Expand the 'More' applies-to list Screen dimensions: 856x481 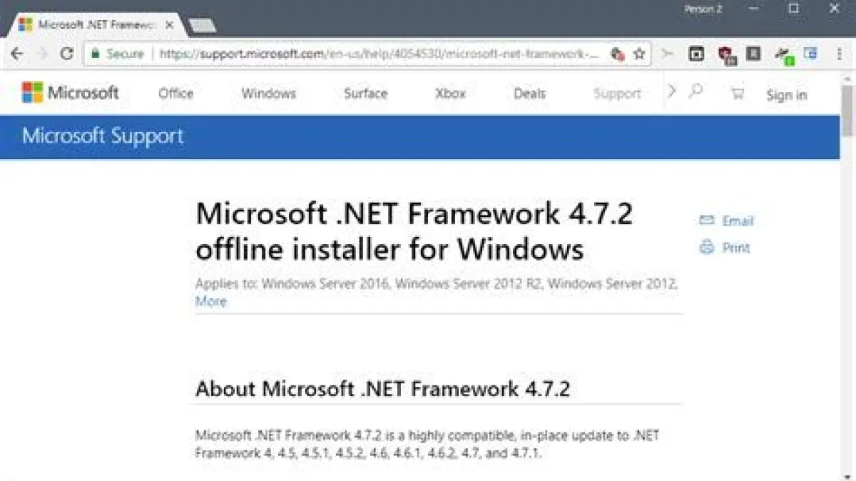(210, 301)
